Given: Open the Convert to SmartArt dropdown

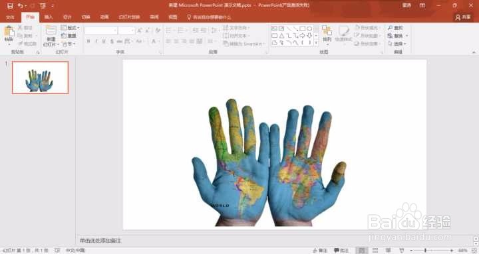Looking at the screenshot, I should [243, 44].
